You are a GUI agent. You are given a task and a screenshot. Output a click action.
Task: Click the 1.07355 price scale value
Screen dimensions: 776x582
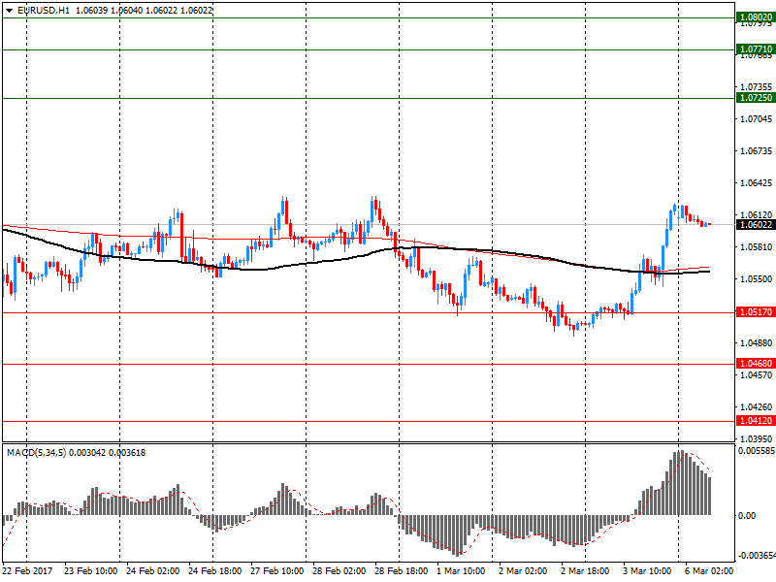(756, 87)
